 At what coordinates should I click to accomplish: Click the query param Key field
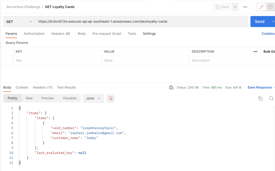coord(57,60)
